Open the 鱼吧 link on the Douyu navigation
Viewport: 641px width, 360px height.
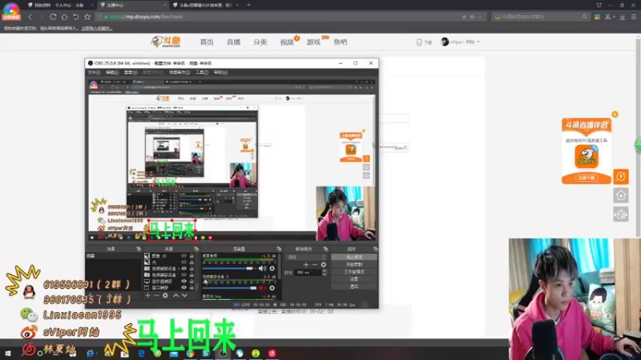tap(340, 42)
